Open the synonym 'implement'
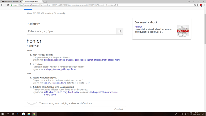The width and height of the screenshot is (206, 116). coord(104,92)
